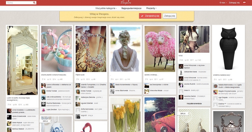The width and height of the screenshot is (252, 132).
Task: Click Zaloguj się in the top red bar
Action: pos(234,3)
